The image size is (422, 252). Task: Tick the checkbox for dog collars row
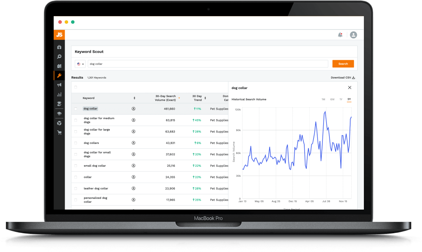(76, 143)
